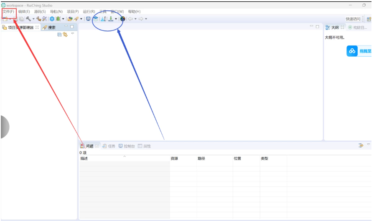Expand the hammer Build dropdown arrow
The image size is (374, 221).
click(33, 19)
